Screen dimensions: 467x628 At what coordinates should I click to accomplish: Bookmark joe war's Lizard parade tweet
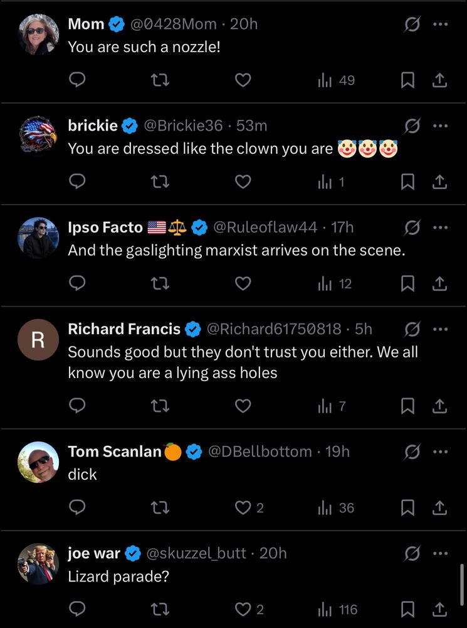pos(407,609)
